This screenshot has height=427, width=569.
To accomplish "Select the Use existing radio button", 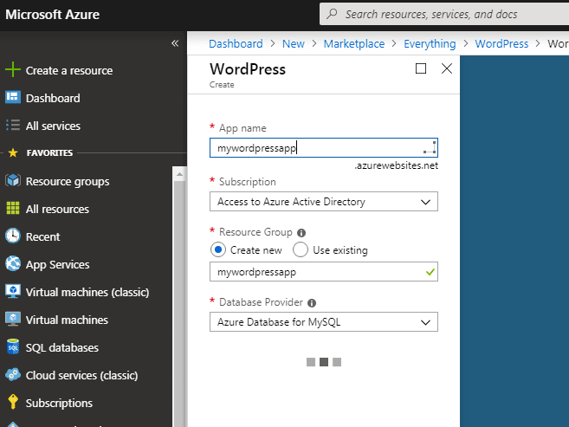I will click(301, 250).
